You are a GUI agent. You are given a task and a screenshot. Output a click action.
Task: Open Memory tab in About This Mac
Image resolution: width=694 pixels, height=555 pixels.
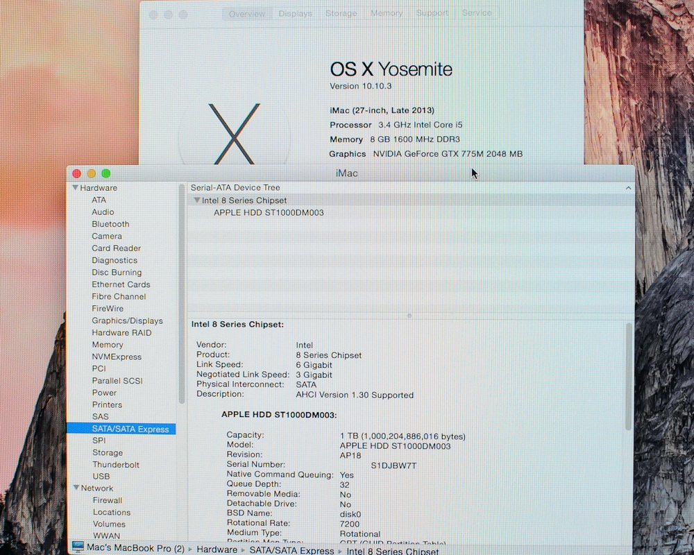387,13
